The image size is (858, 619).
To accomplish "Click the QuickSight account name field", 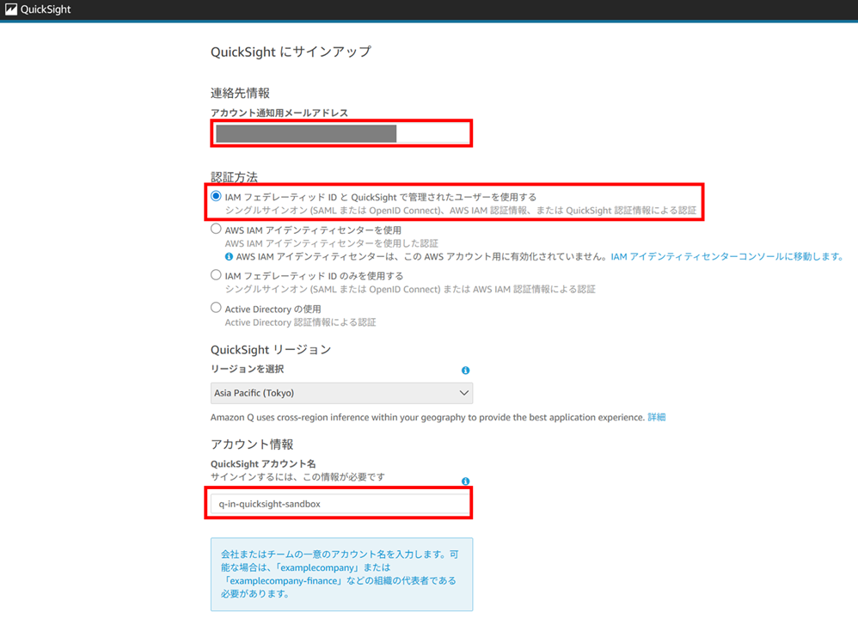I will [340, 504].
